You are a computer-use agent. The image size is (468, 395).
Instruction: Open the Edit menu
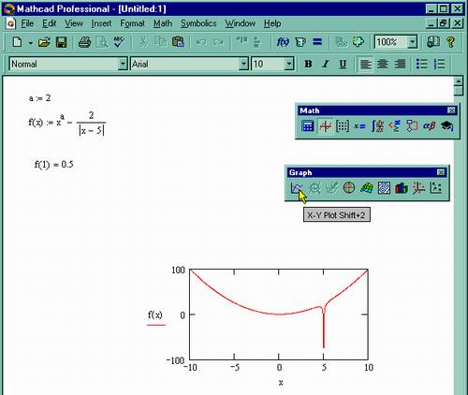pos(49,23)
